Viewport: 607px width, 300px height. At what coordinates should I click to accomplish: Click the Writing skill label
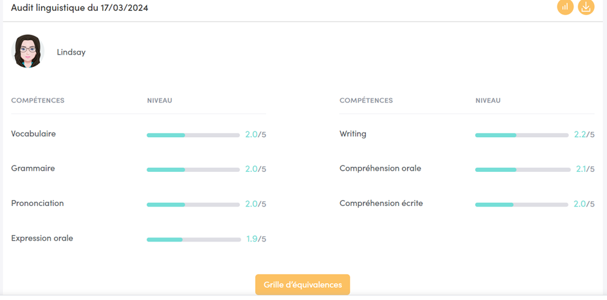(353, 134)
